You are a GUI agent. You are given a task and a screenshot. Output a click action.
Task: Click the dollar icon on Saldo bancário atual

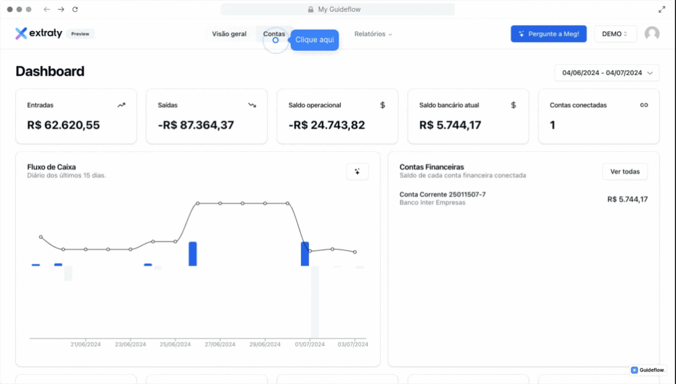pyautogui.click(x=514, y=105)
